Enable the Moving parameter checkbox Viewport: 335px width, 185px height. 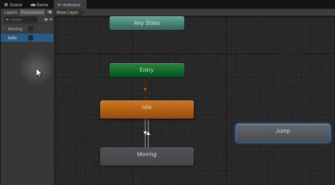point(31,29)
